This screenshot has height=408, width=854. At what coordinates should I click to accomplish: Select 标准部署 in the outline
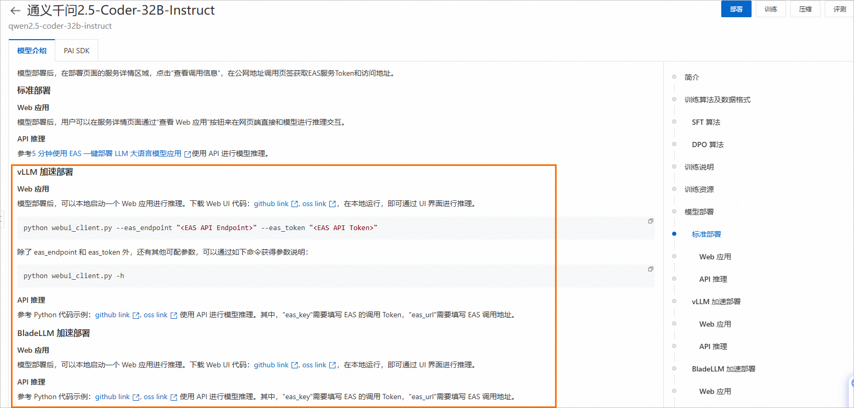coord(706,234)
